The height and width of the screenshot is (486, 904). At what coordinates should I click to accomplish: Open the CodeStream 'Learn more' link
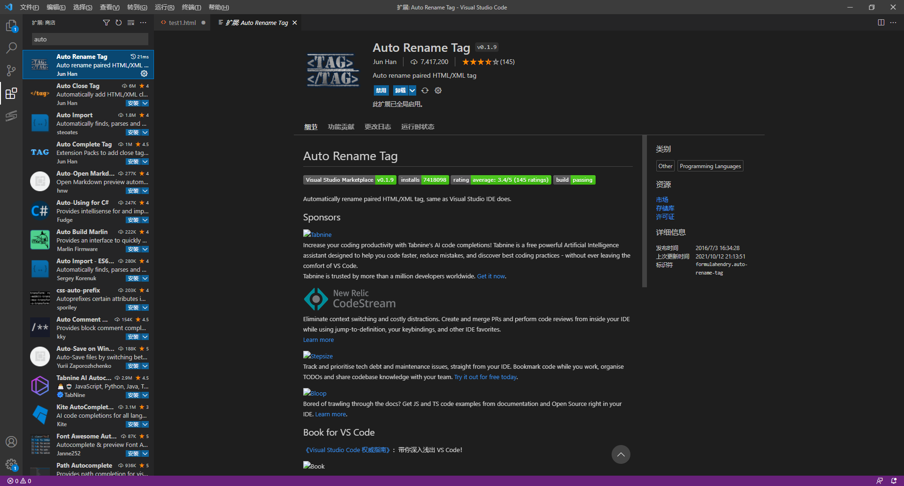click(318, 340)
